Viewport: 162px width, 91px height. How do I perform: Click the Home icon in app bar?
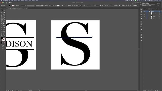pyautogui.click(x=7, y=3)
